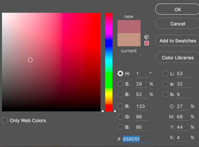Click the web-safe color cube warning icon
Screen dimensions: 199x147
[x=147, y=37]
